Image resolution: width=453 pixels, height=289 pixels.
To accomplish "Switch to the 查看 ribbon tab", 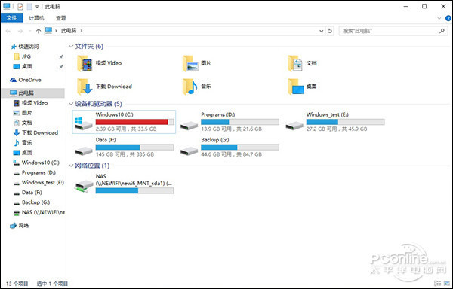I will coord(60,18).
